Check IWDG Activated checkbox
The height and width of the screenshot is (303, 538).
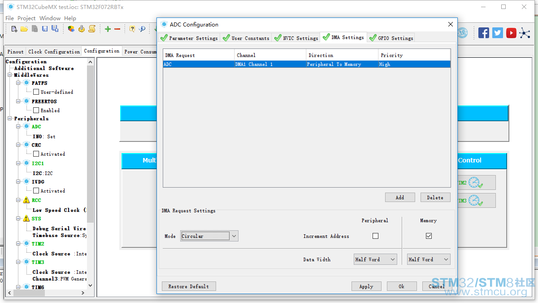pyautogui.click(x=36, y=190)
